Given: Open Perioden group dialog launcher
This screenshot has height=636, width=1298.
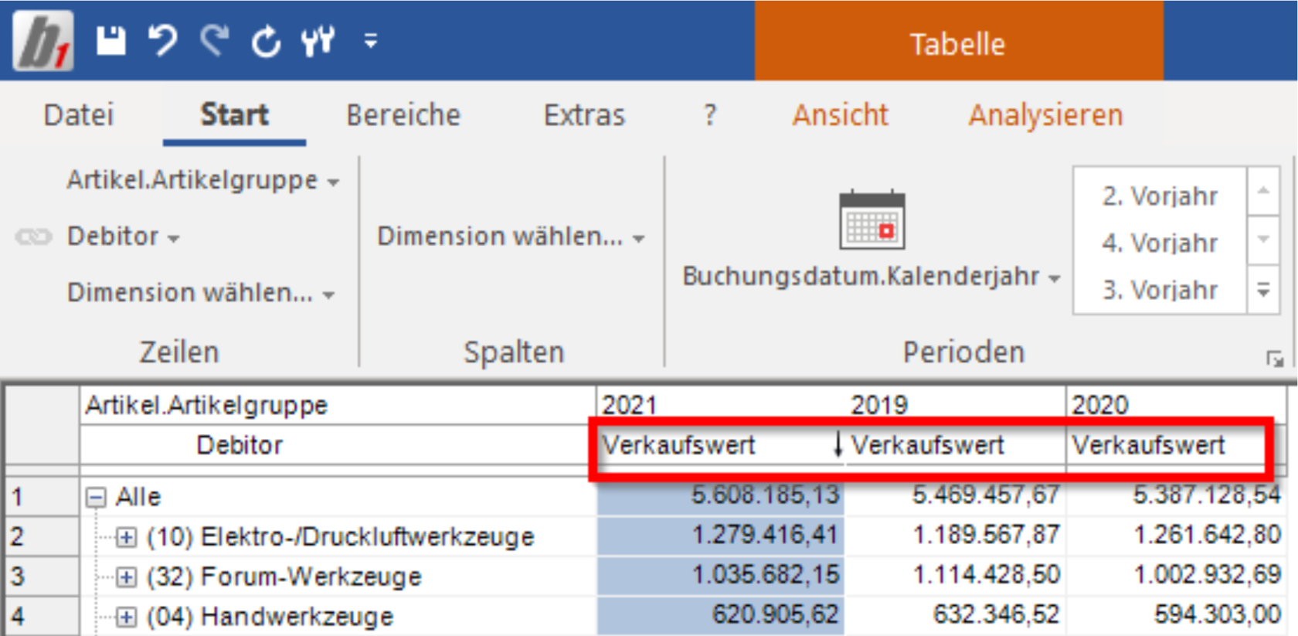Looking at the screenshot, I should click(1275, 359).
